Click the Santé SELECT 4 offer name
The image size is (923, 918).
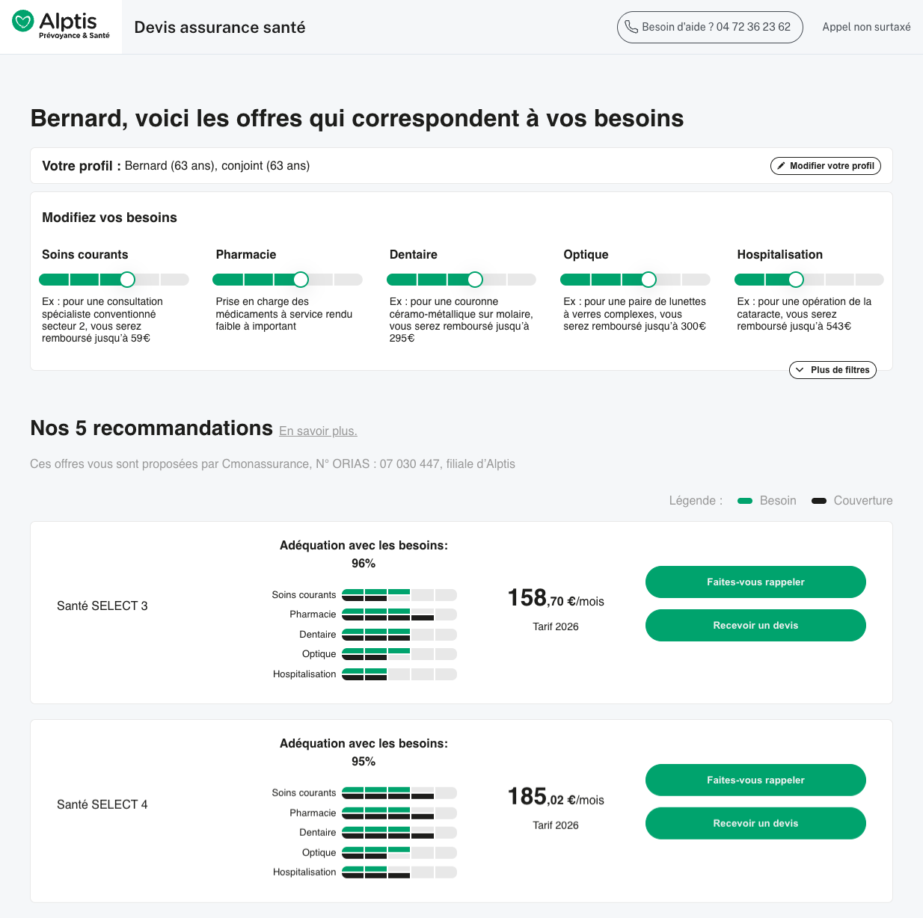pyautogui.click(x=102, y=804)
